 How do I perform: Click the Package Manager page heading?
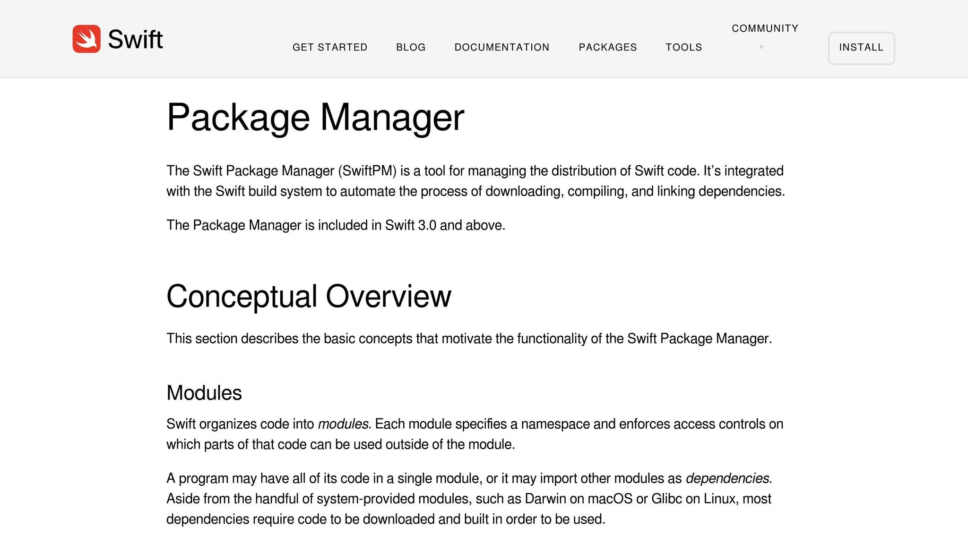[315, 117]
